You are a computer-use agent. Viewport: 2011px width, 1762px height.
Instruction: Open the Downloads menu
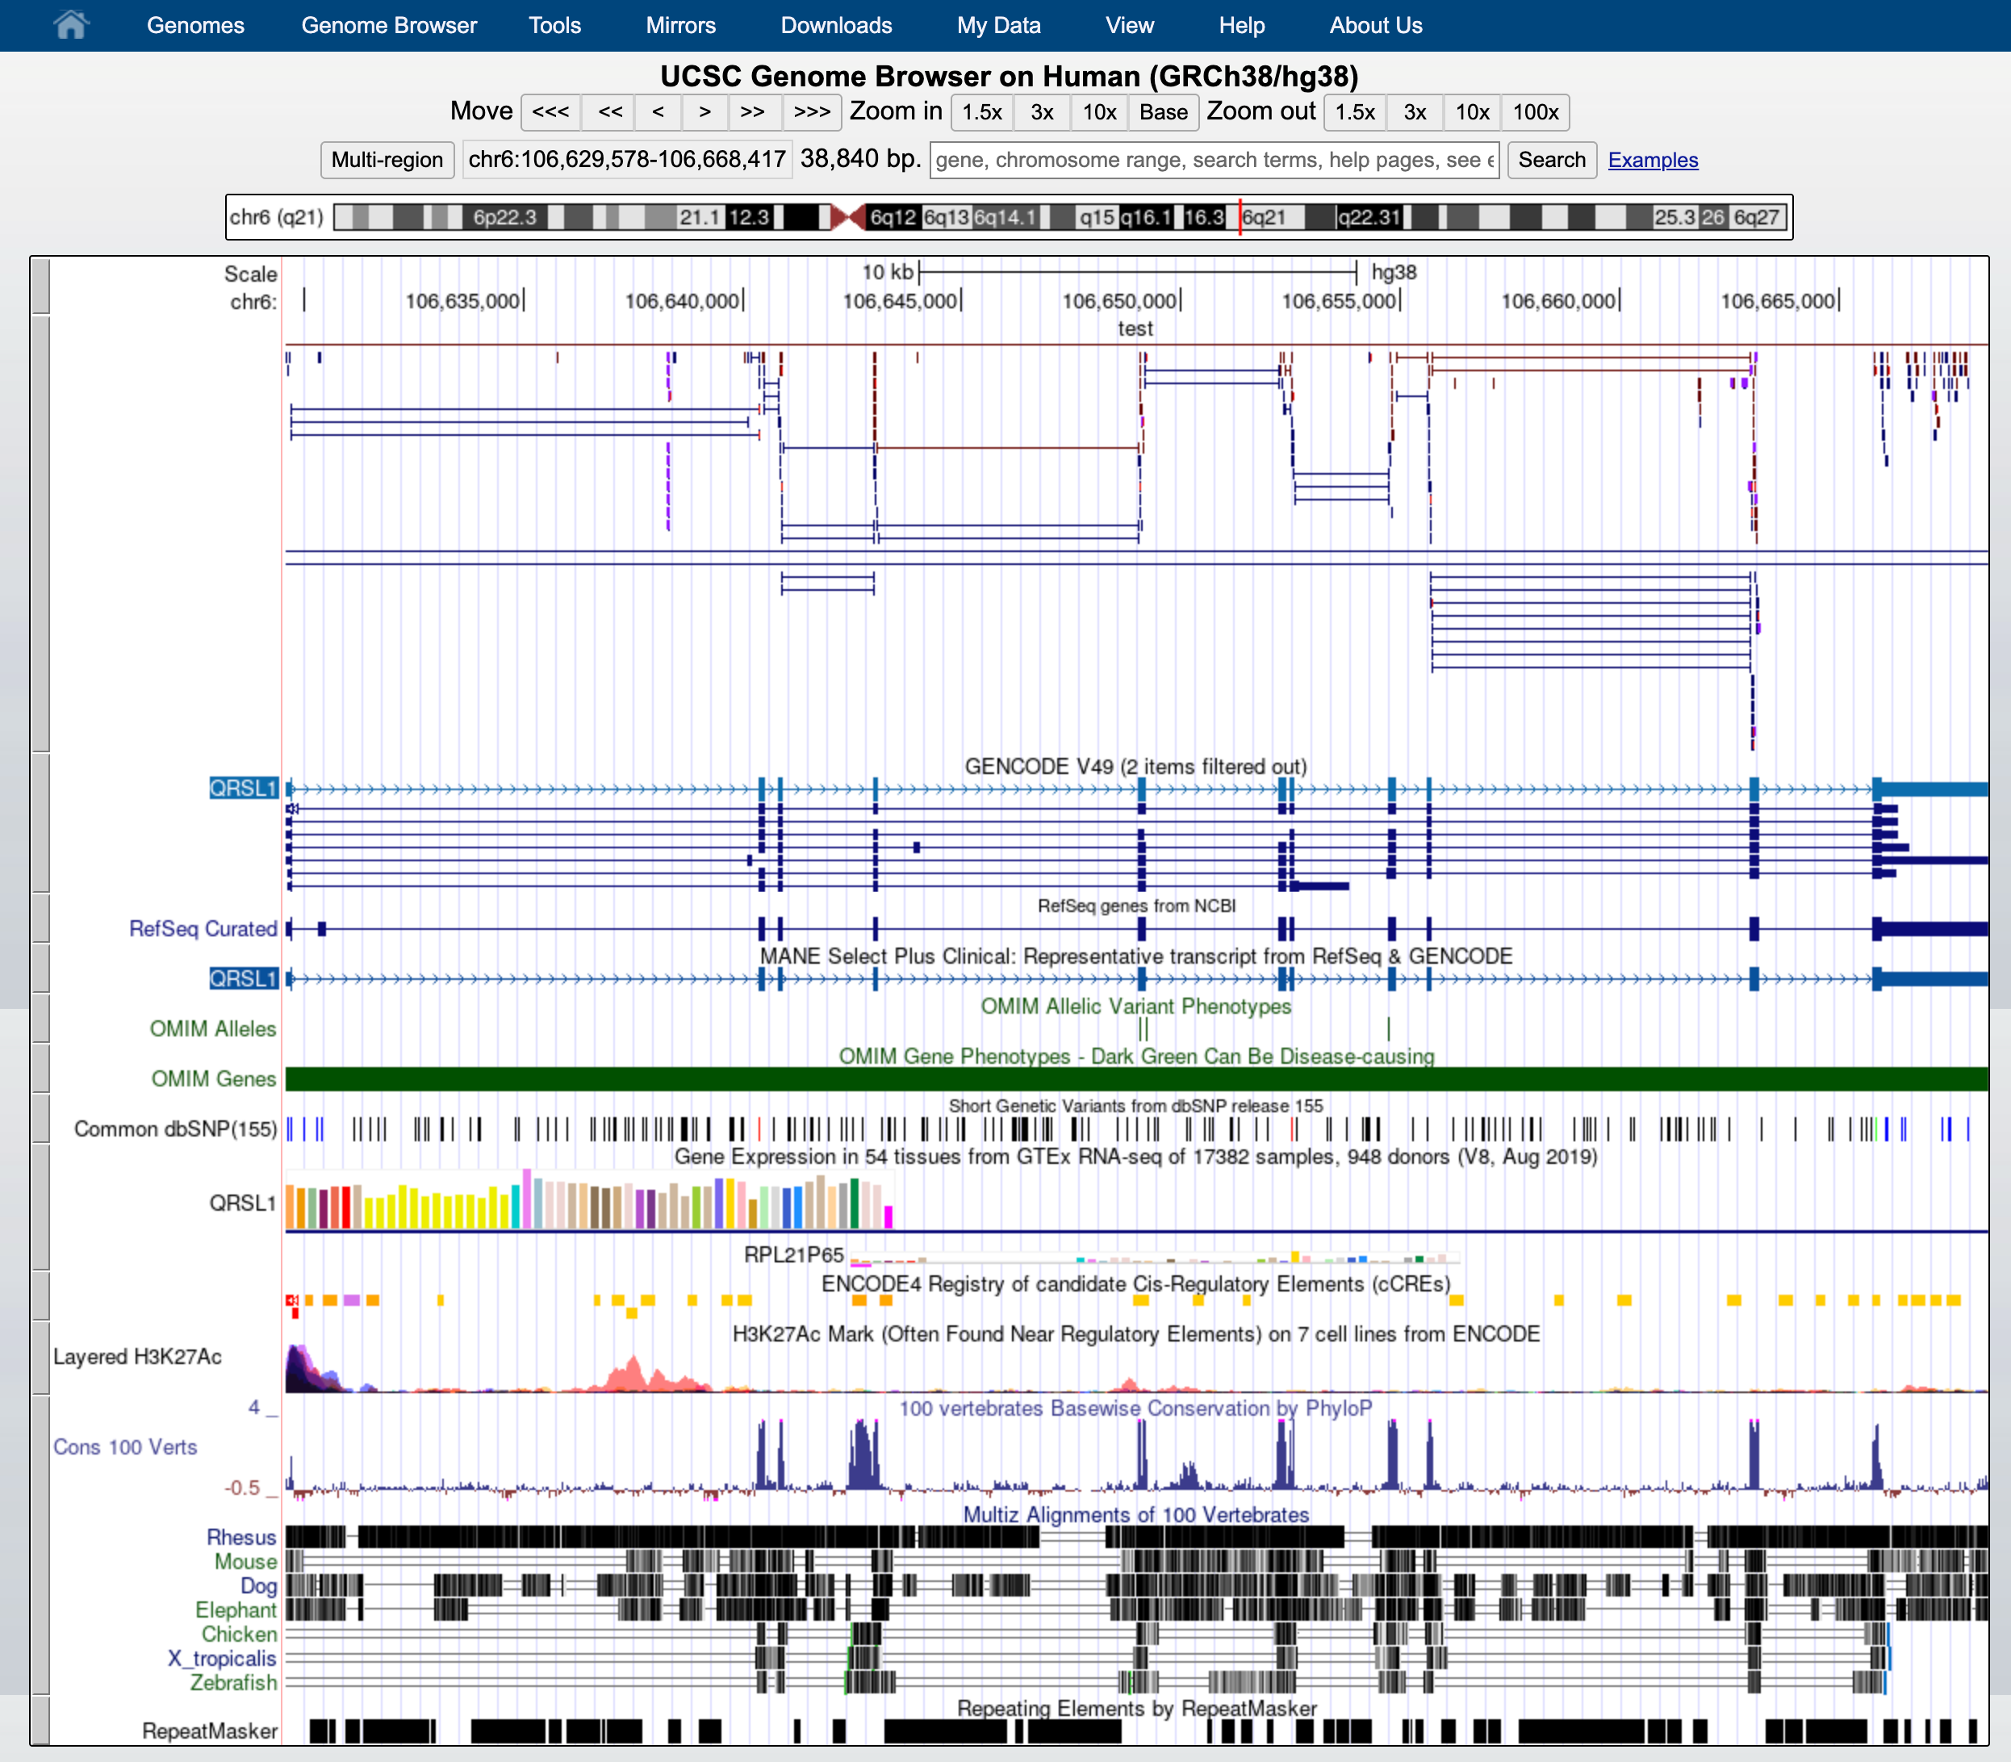(837, 26)
